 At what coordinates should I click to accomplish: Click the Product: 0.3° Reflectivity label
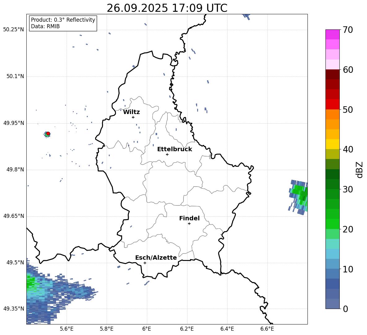[x=63, y=20]
